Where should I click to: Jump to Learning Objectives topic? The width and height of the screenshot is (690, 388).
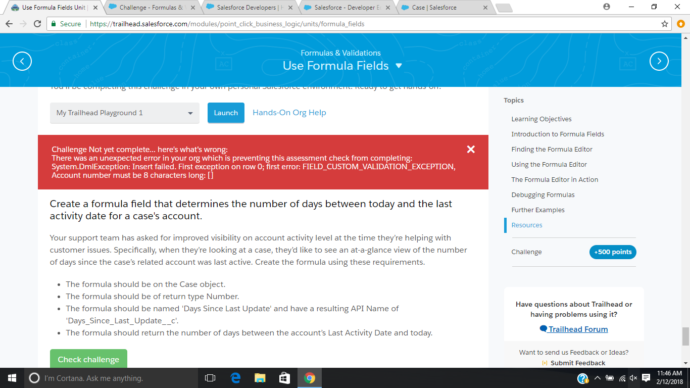coord(541,119)
